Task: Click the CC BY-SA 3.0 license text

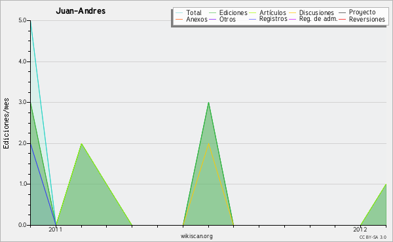Action: [x=373, y=237]
